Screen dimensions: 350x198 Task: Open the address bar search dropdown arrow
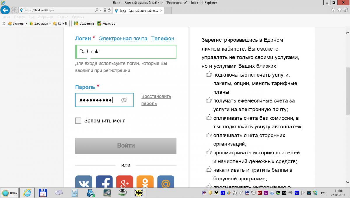tap(100, 10)
